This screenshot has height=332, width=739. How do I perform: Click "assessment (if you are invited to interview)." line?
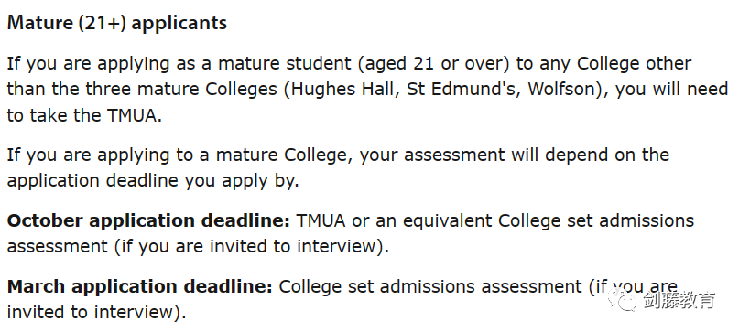click(198, 247)
